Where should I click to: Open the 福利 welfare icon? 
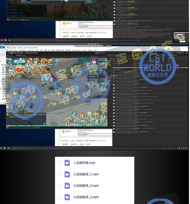(43, 62)
